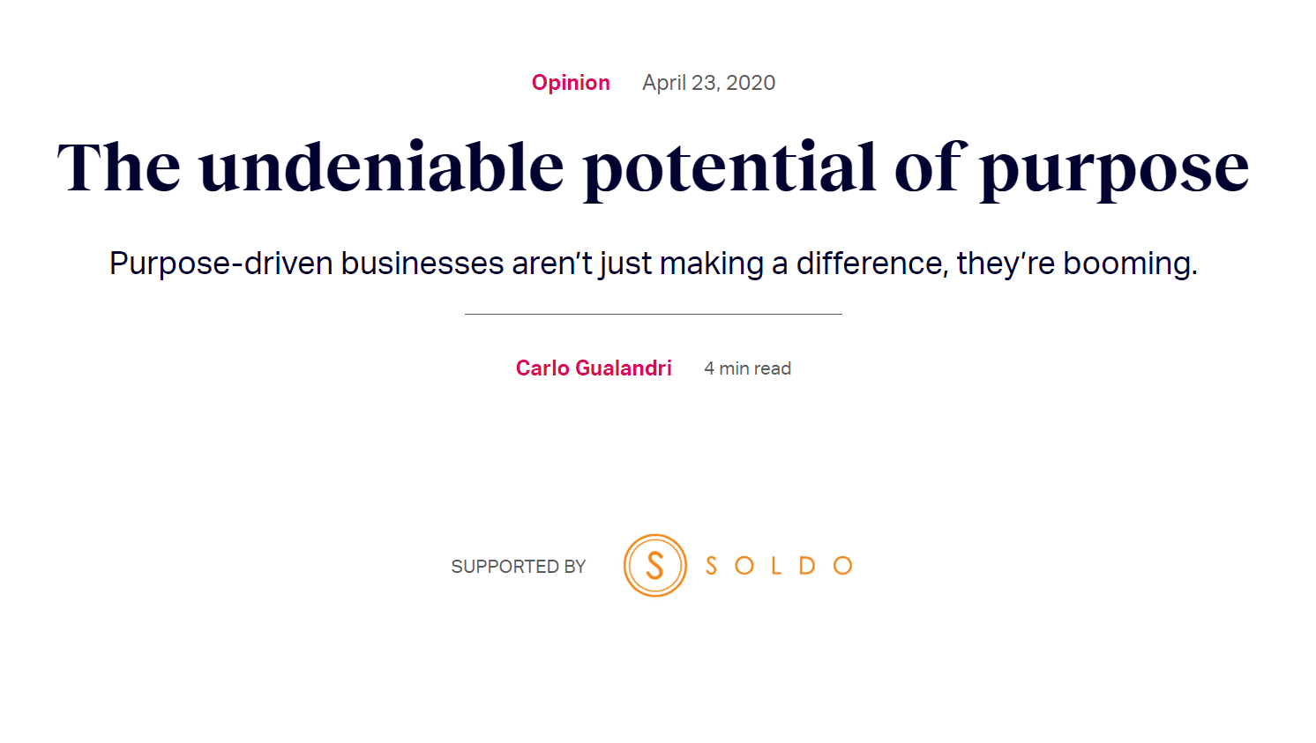
Task: Click the "SUPPORTED BY" label
Action: [518, 567]
